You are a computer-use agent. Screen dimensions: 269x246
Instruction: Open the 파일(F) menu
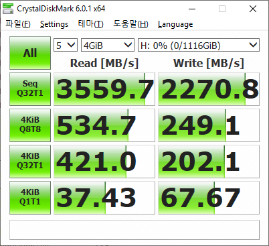pyautogui.click(x=18, y=24)
